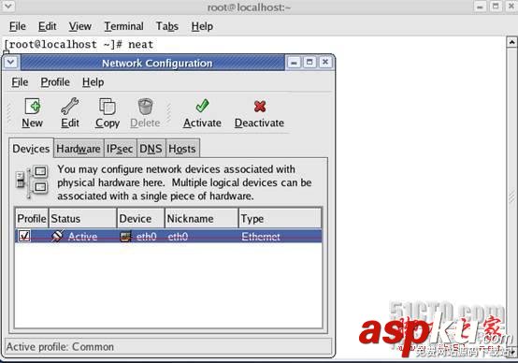Minimize the root@localhost terminal window
Screen dimensions: 518x363
coord(480,7)
